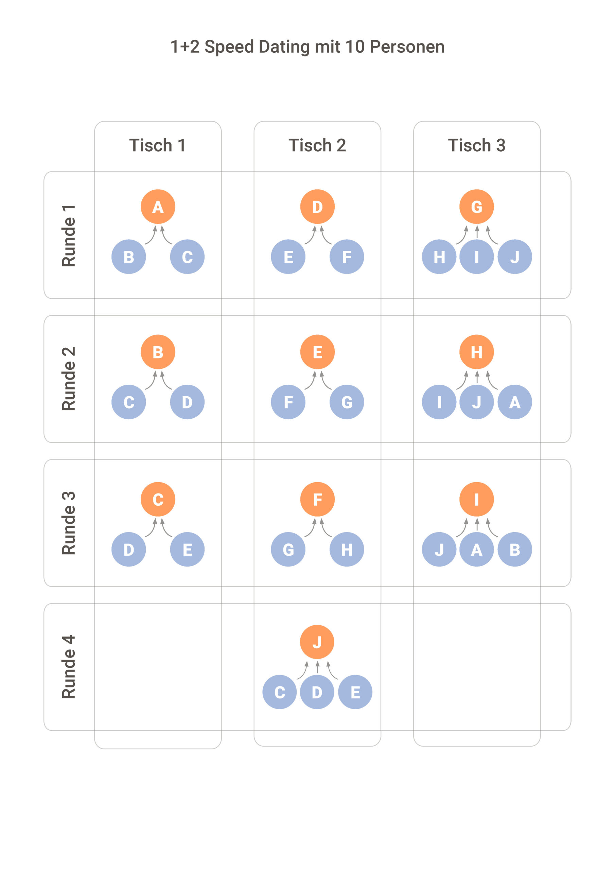Click the orange G circle in Runde 1

476,207
